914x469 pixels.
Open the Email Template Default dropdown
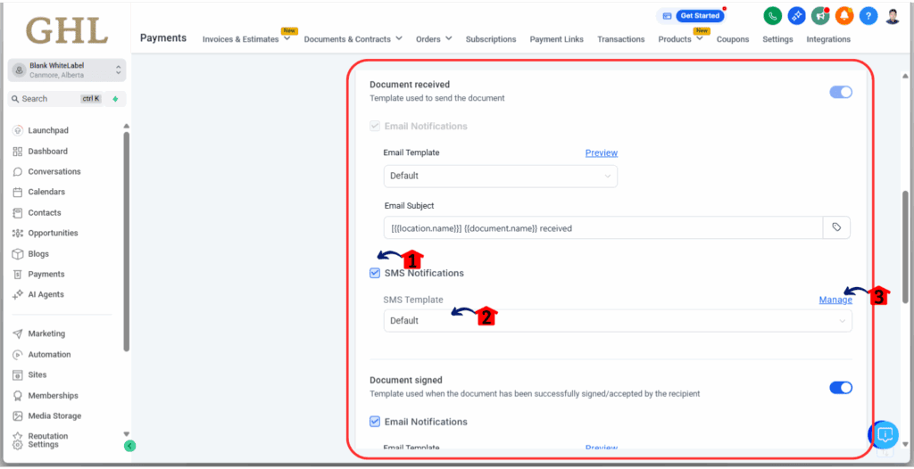tap(500, 176)
